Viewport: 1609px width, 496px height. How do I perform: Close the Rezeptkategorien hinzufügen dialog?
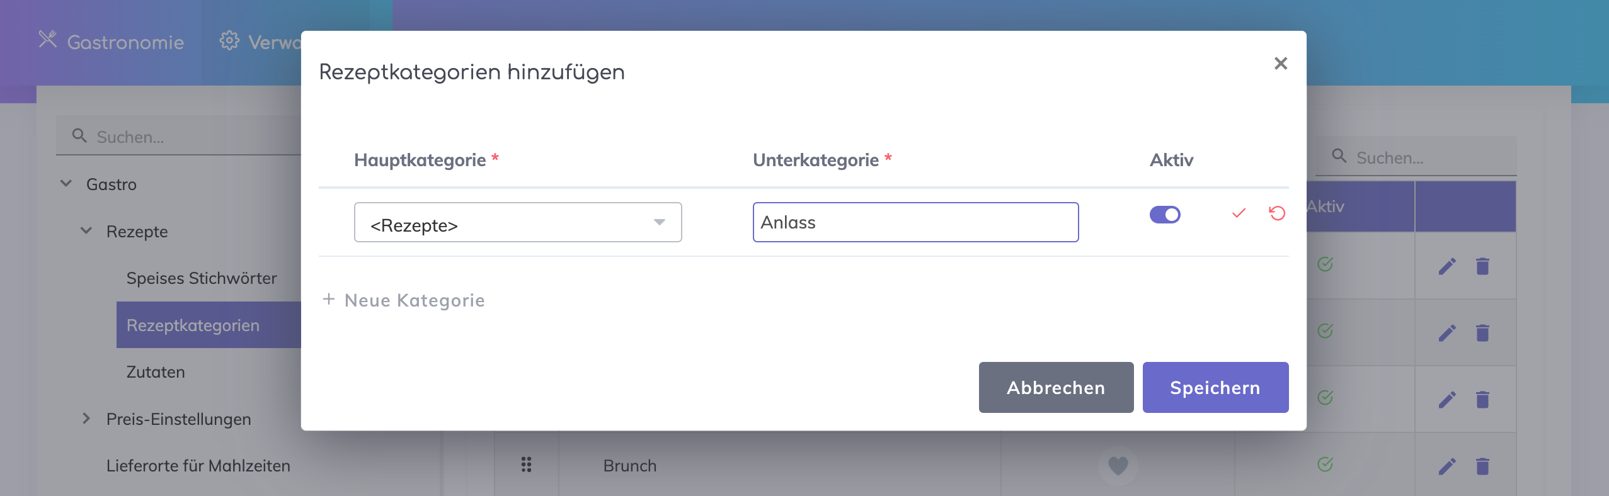[1280, 64]
